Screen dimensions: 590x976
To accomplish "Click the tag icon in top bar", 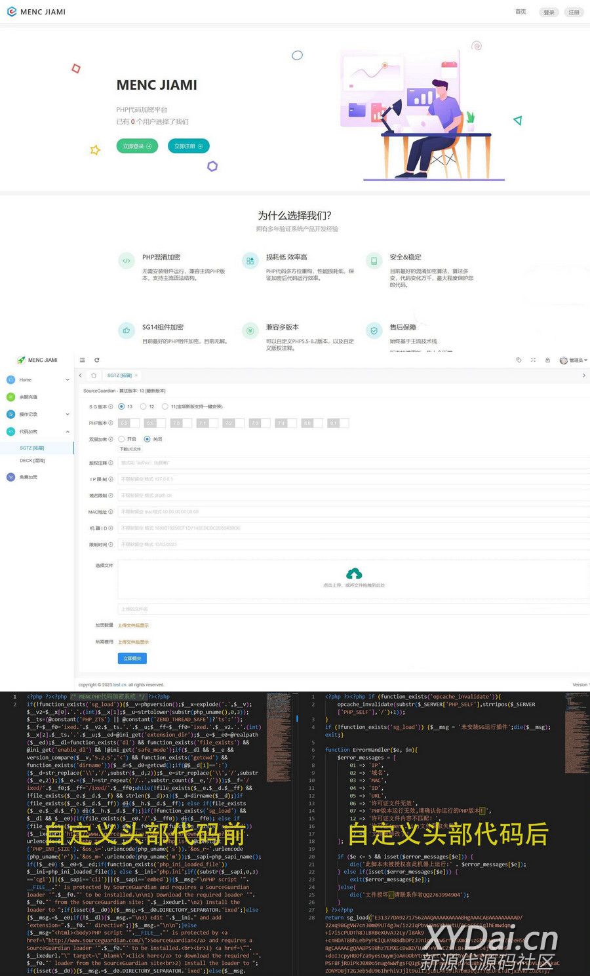I will click(x=519, y=360).
